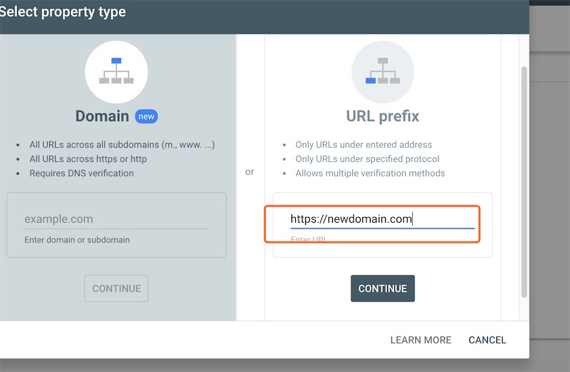This screenshot has width=570, height=372.
Task: Click CONTINUE under the Domain panel
Action: (116, 288)
